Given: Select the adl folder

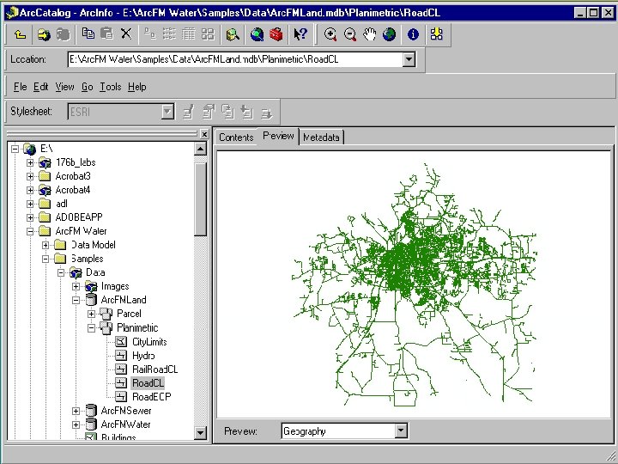Looking at the screenshot, I should (x=62, y=204).
